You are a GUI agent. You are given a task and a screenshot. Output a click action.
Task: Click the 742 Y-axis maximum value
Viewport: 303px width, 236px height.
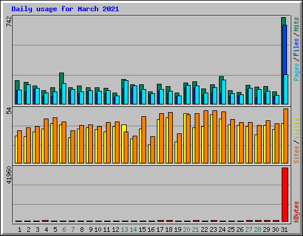(x=9, y=21)
